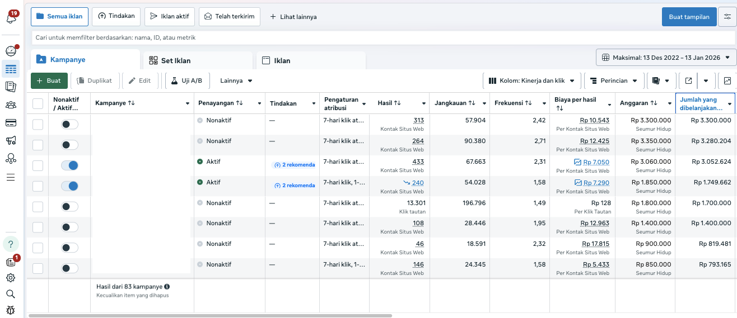
Task: Expand the Kolom: Kinerja dan klik dropdown
Action: tap(531, 80)
